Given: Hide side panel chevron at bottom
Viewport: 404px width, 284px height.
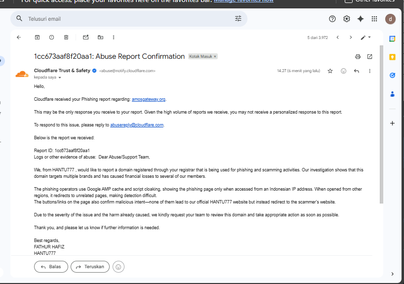Looking at the screenshot, I should pyautogui.click(x=393, y=274).
